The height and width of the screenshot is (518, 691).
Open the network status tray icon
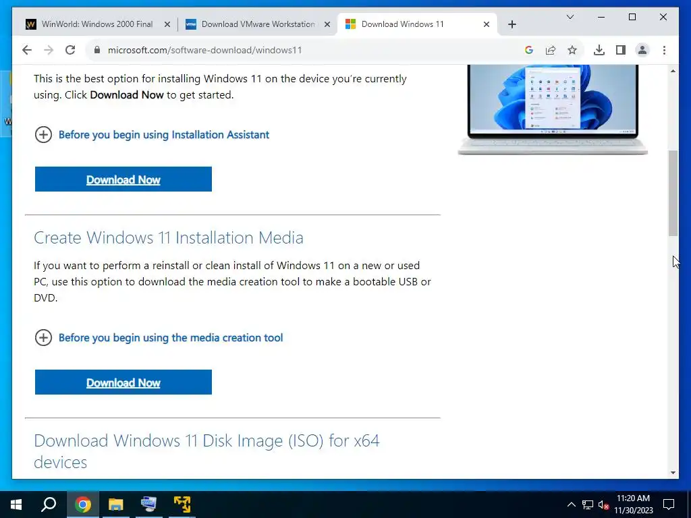(x=588, y=505)
